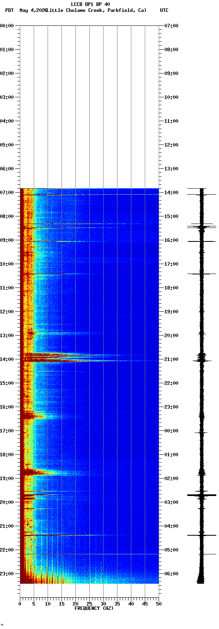Click the 'LCCB DP1 BP 40' title text
Image resolution: width=219 pixels, height=629 pixels.
click(90, 4)
